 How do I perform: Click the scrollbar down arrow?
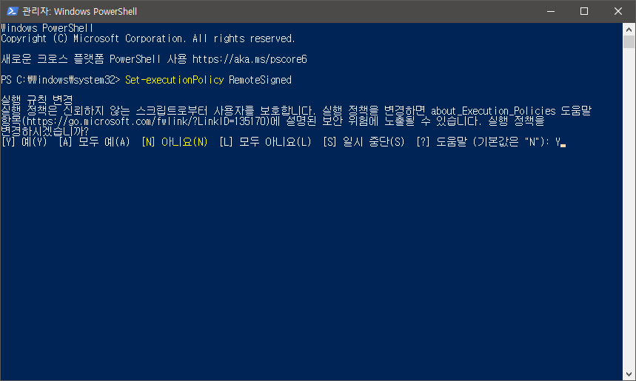tap(629, 374)
